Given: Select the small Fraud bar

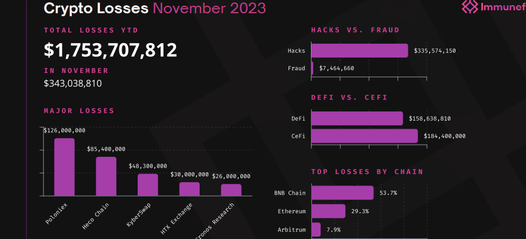Looking at the screenshot, I should point(312,68).
